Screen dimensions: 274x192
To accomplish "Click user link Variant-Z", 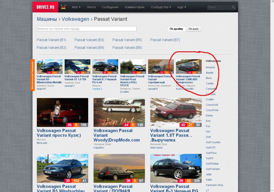I will [x=97, y=89].
